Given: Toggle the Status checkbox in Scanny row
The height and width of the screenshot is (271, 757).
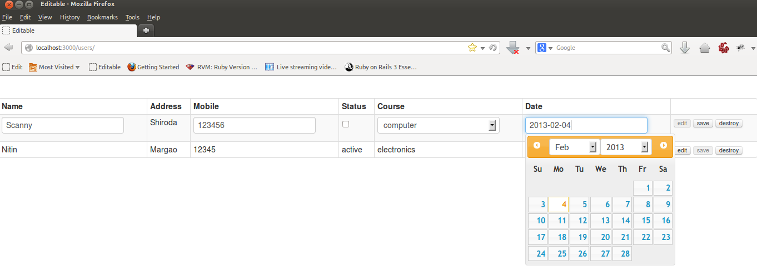Looking at the screenshot, I should 346,124.
